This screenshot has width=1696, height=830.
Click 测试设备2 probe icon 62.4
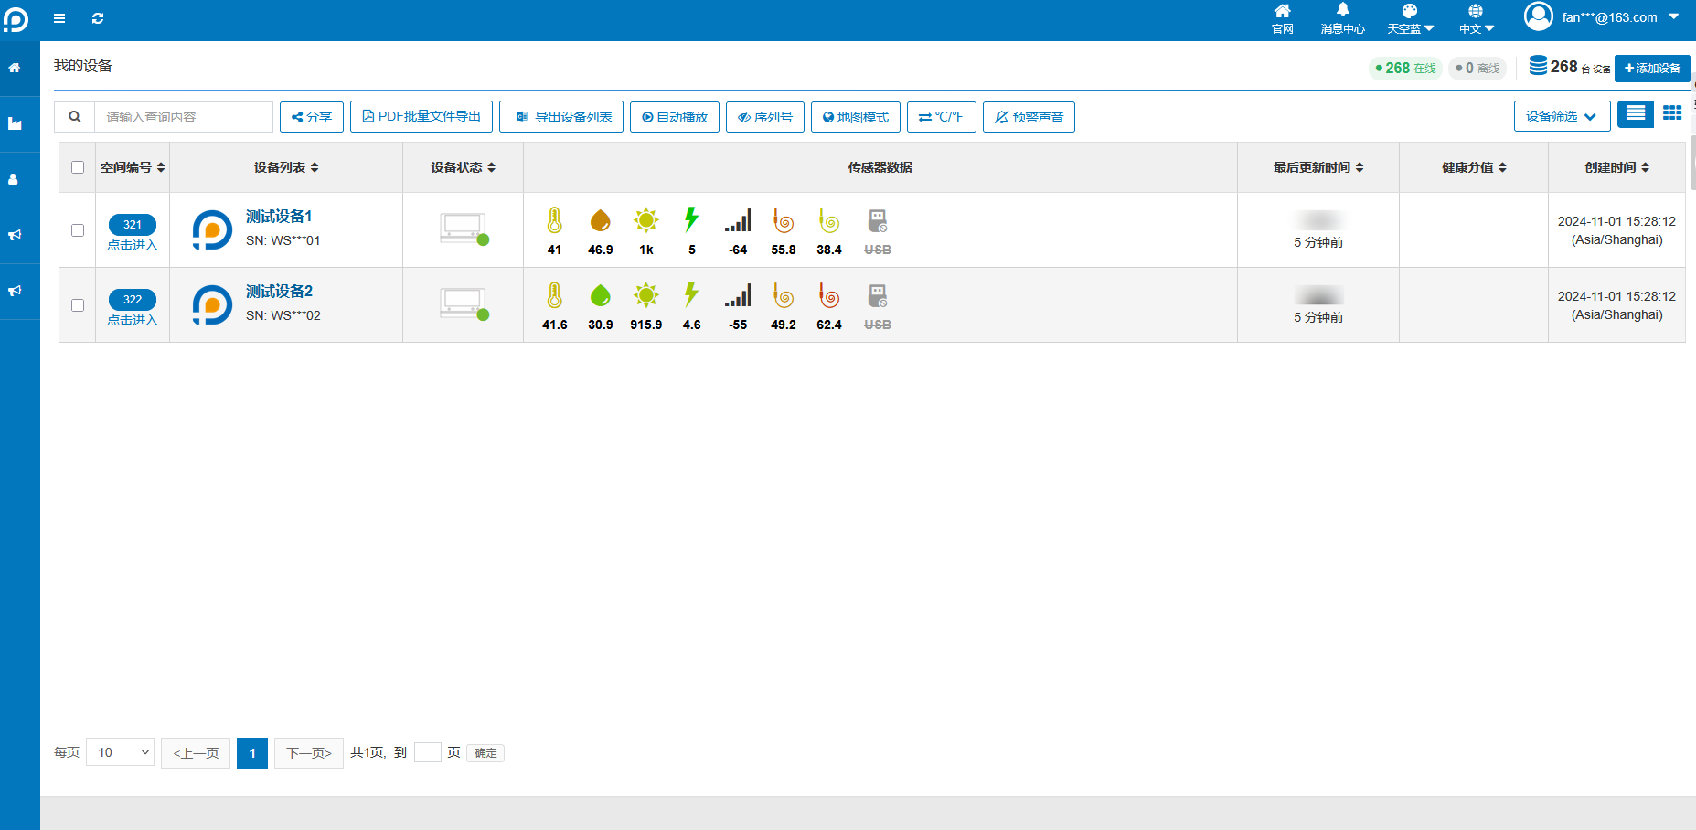(x=829, y=295)
